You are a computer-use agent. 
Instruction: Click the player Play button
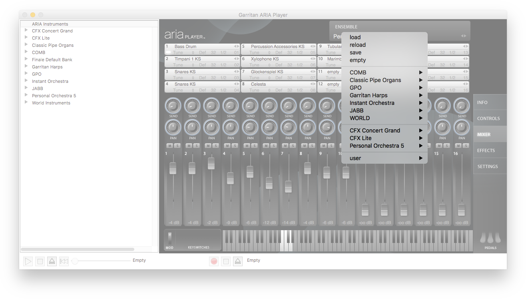click(28, 261)
